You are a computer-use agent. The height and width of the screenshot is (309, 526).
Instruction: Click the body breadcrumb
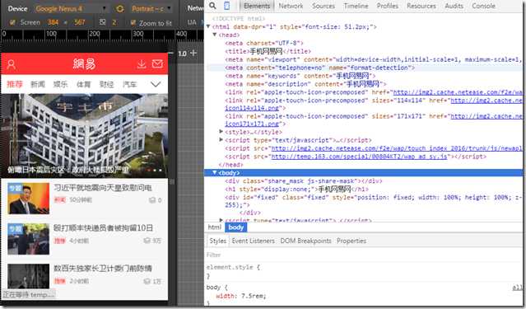(235, 227)
